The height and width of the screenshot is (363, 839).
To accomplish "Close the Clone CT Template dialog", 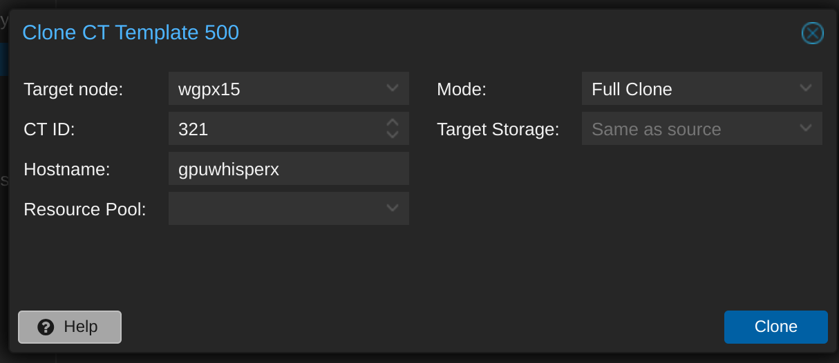I will [x=812, y=33].
